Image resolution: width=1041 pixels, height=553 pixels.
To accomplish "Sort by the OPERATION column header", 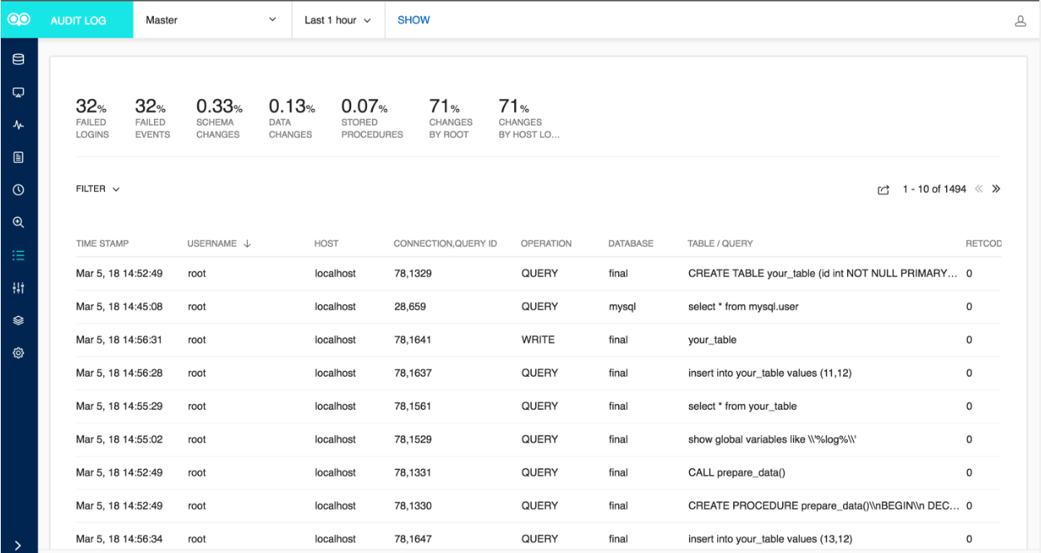I will pos(546,244).
